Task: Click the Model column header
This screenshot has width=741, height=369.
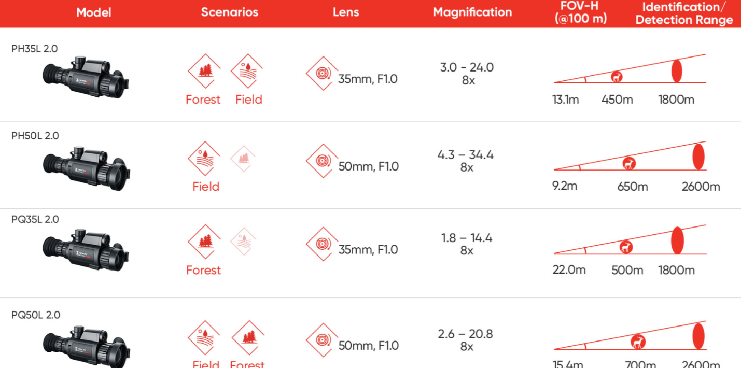Action: (x=94, y=13)
